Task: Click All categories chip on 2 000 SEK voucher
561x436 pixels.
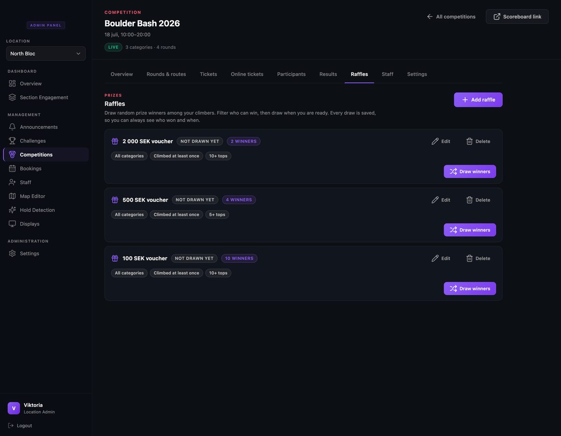Action: [x=129, y=156]
